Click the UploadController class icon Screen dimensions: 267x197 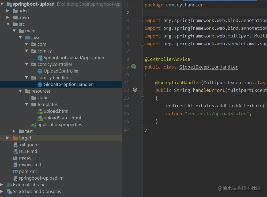click(40, 71)
